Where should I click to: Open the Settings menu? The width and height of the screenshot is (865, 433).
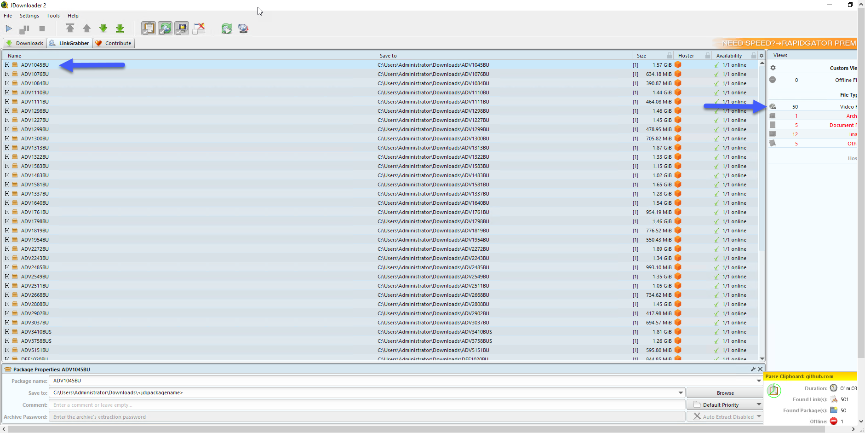click(x=29, y=16)
